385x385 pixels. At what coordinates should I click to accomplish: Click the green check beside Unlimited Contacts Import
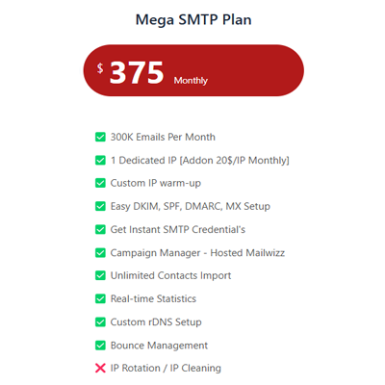pos(100,275)
